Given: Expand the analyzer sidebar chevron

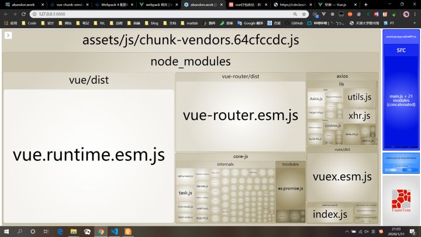Looking at the screenshot, I should [8, 35].
